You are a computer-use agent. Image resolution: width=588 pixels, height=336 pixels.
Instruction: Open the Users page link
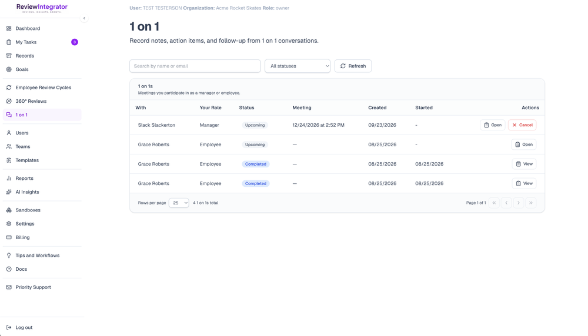point(42,133)
